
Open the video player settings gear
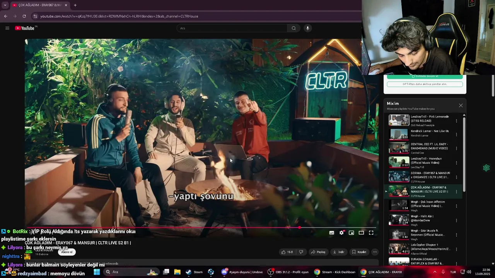coord(341,233)
